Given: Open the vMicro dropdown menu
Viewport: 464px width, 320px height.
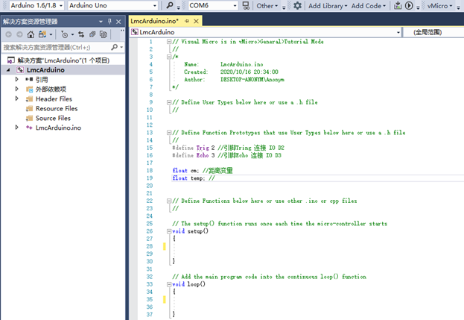Looking at the screenshot, I should (x=439, y=6).
